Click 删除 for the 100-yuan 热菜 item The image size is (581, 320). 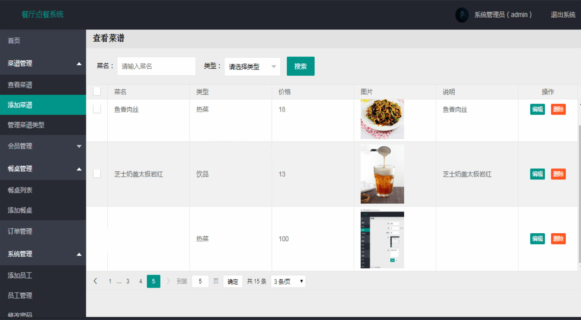point(558,238)
